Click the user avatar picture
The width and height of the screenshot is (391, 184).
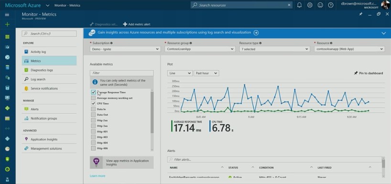tap(386, 5)
